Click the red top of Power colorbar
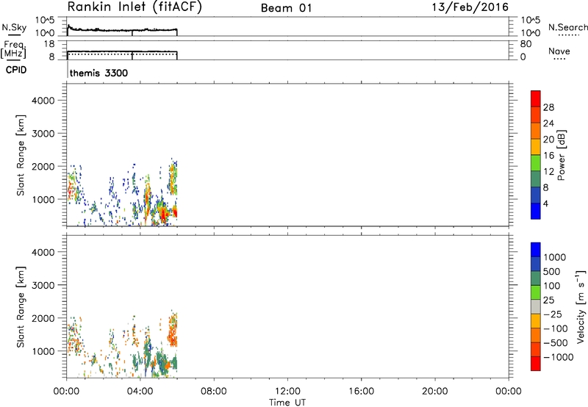This screenshot has width=588, height=407. pyautogui.click(x=536, y=97)
